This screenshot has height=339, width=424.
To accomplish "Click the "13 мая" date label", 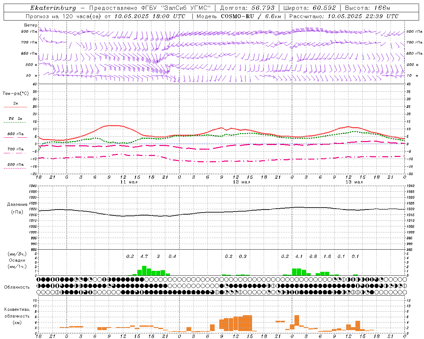I will point(354,182).
